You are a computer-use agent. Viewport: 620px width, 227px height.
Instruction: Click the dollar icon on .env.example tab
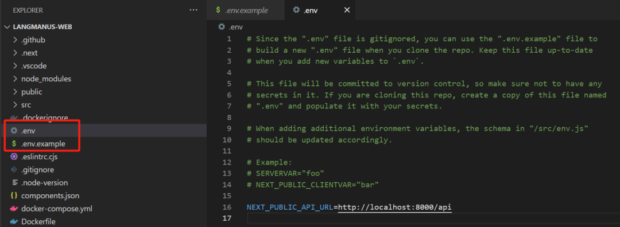[x=218, y=10]
